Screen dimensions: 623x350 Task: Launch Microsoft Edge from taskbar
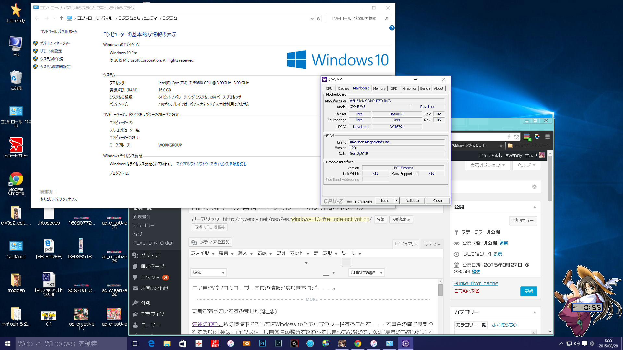click(151, 344)
